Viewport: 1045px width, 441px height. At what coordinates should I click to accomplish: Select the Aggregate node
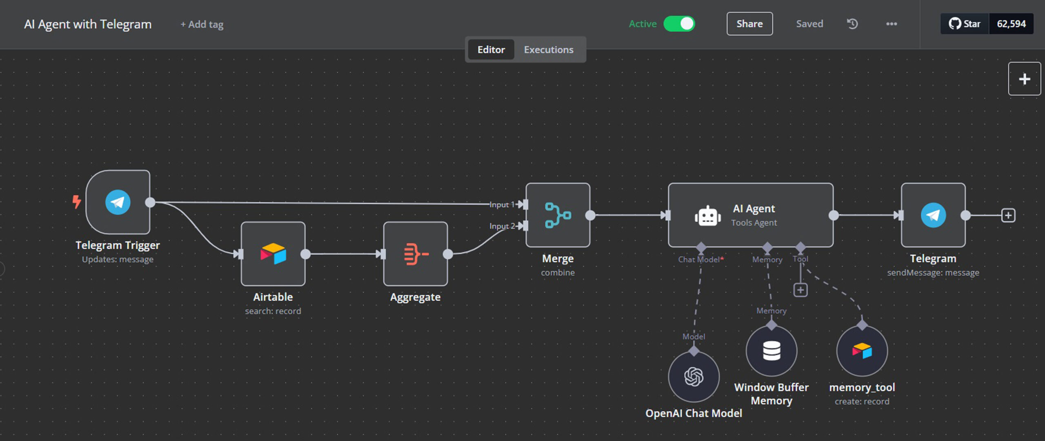(415, 254)
